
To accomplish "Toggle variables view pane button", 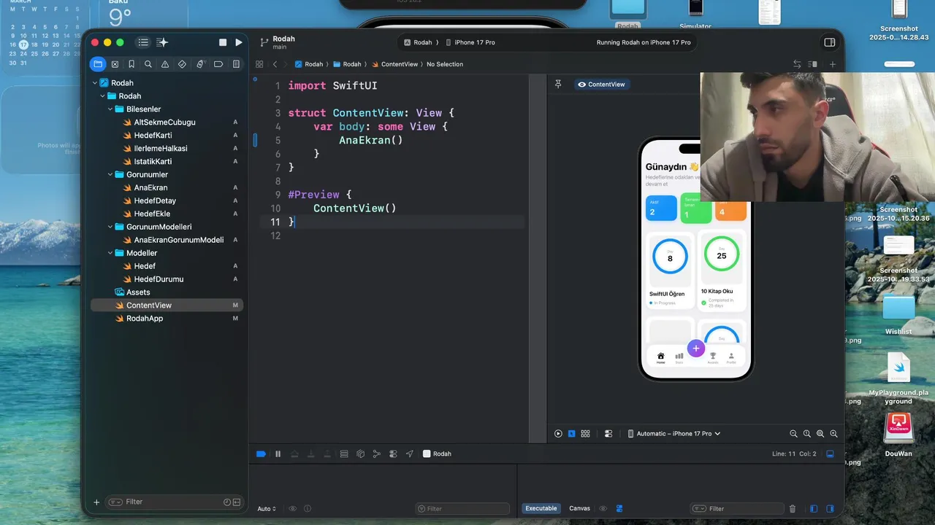I will [x=813, y=509].
